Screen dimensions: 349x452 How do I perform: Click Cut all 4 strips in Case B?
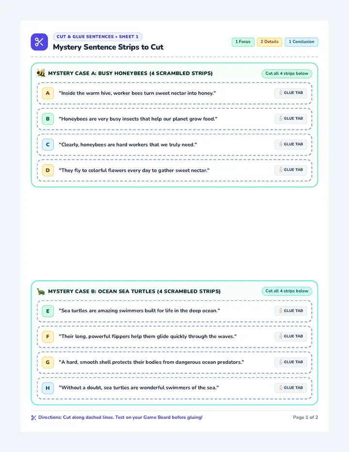[287, 291]
